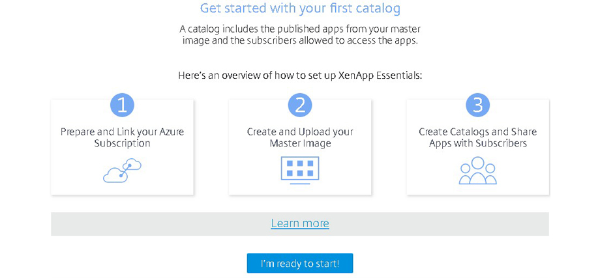Click the linked clouds Azure icon
Image resolution: width=600 pixels, height=278 pixels.
(x=122, y=171)
